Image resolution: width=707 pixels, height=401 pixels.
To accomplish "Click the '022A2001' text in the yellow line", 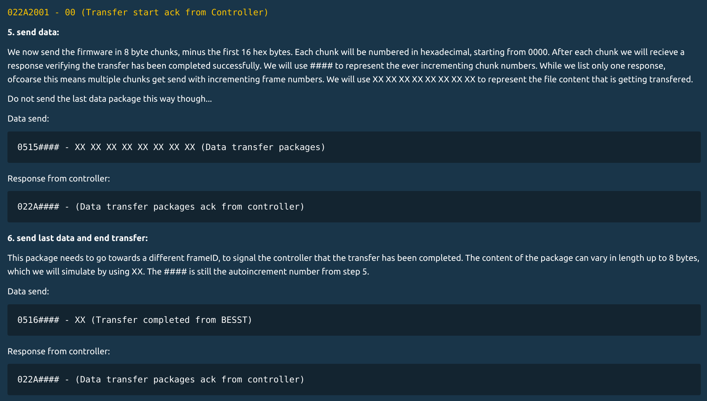I will [x=28, y=12].
